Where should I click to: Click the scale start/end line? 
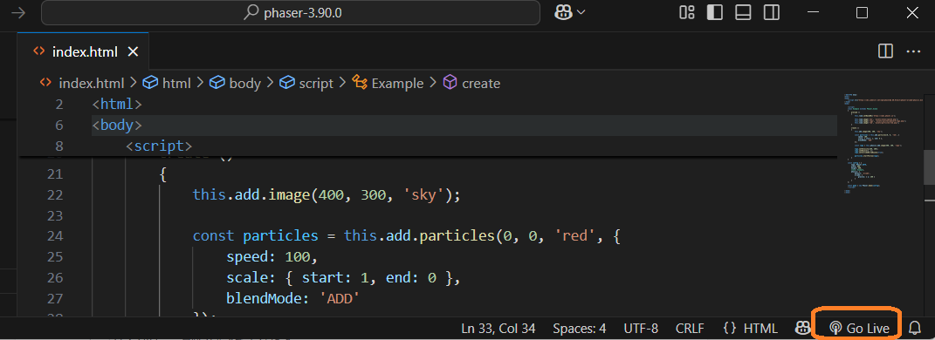click(344, 277)
